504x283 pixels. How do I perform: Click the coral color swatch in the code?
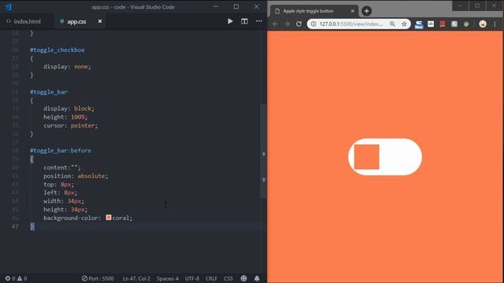109,218
